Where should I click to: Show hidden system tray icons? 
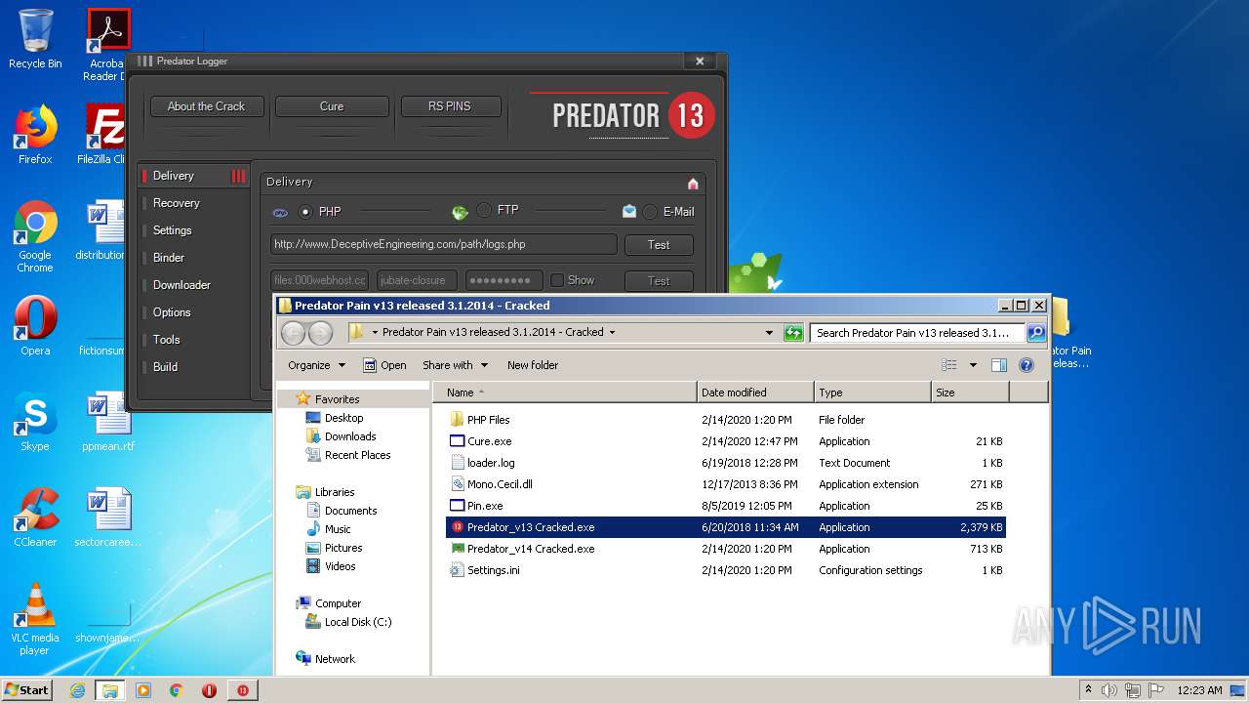click(1089, 689)
